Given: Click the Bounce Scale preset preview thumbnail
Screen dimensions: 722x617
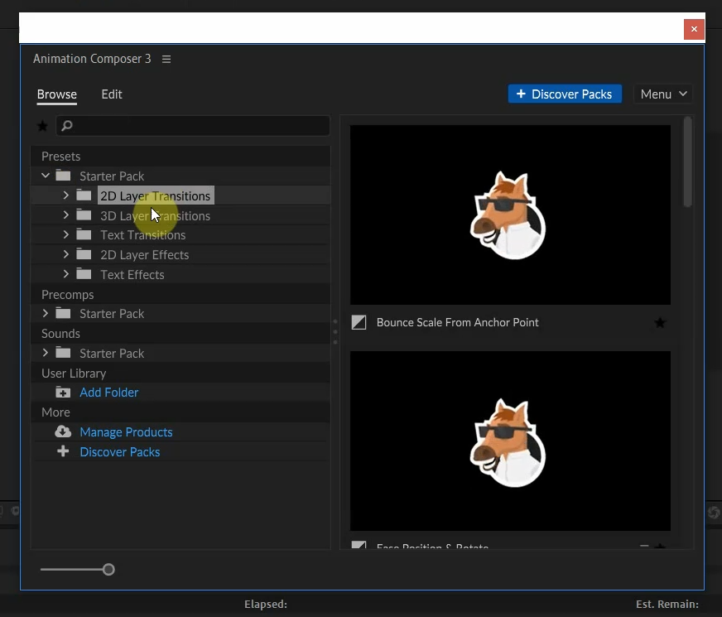Looking at the screenshot, I should pyautogui.click(x=510, y=214).
